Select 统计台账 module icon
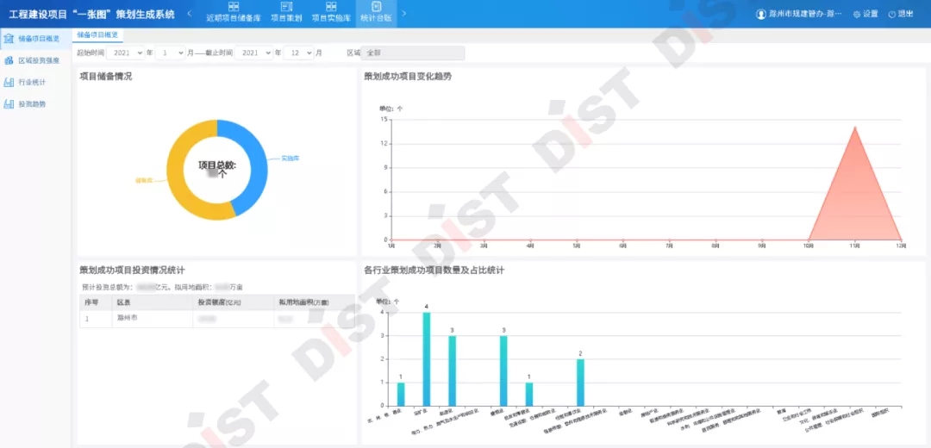The width and height of the screenshot is (931, 448). (x=376, y=7)
